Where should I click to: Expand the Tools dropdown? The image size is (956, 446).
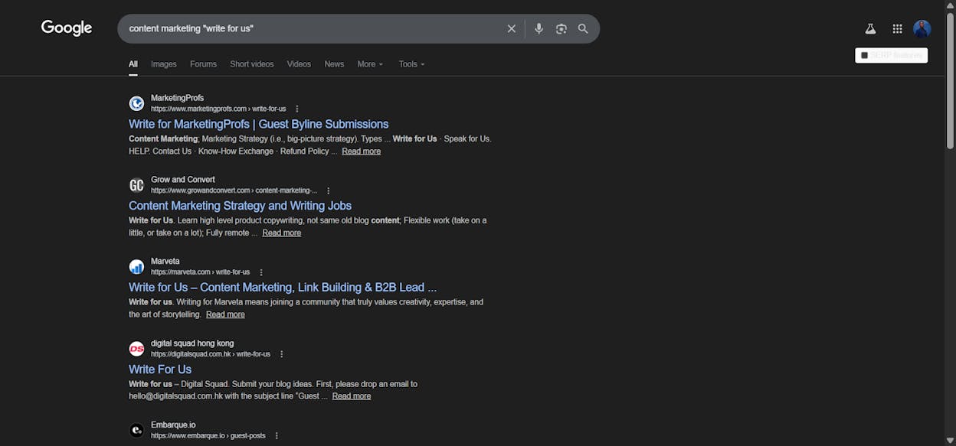point(411,64)
